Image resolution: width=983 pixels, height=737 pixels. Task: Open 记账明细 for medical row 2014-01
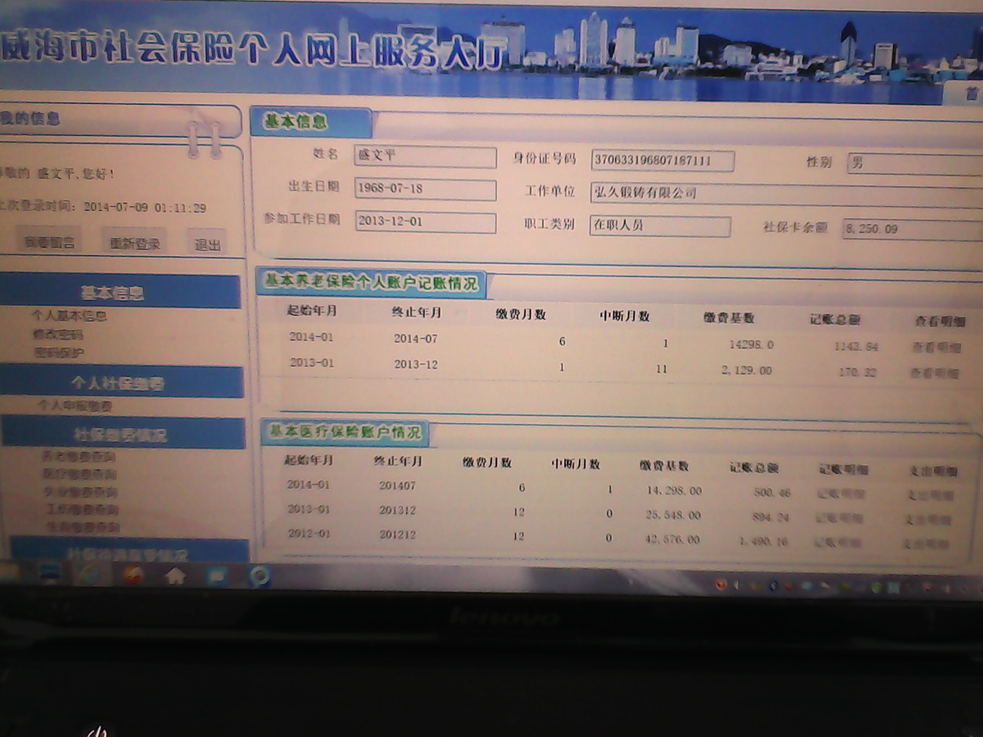[840, 494]
